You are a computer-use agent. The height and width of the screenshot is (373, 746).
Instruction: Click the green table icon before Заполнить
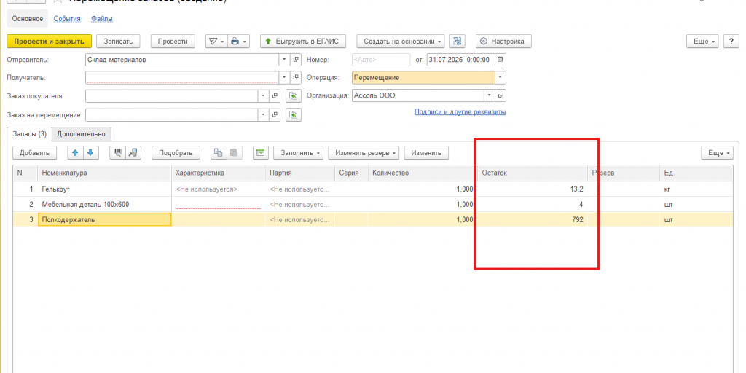click(x=260, y=153)
